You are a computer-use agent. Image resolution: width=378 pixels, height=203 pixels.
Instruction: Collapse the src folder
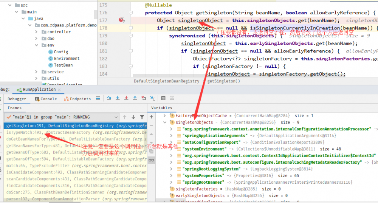(10, 5)
